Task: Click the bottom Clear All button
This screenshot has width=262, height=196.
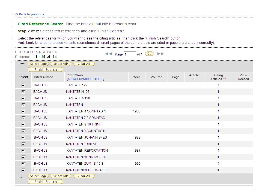Action: point(84,176)
